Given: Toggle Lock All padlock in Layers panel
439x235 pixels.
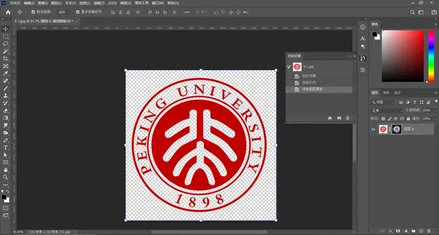Looking at the screenshot, I should [x=408, y=119].
